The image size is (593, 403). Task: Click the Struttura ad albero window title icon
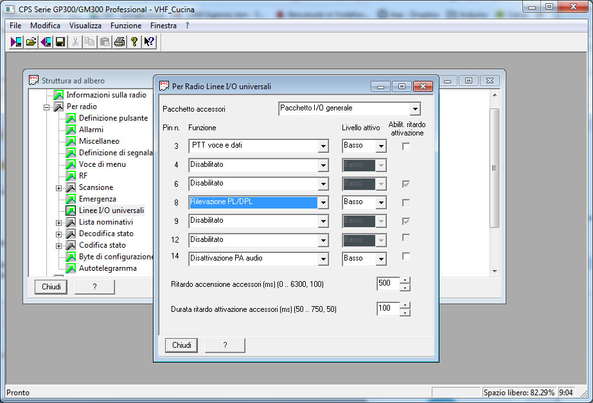[x=33, y=80]
